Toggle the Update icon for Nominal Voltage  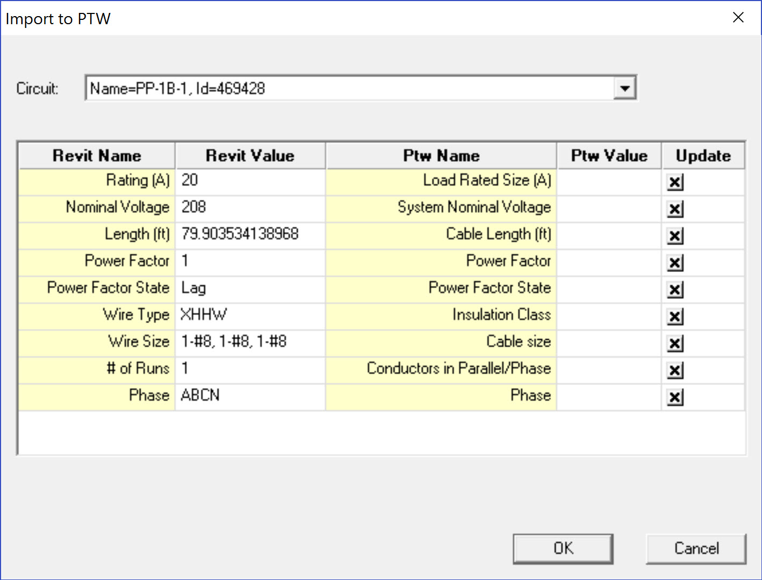point(675,209)
